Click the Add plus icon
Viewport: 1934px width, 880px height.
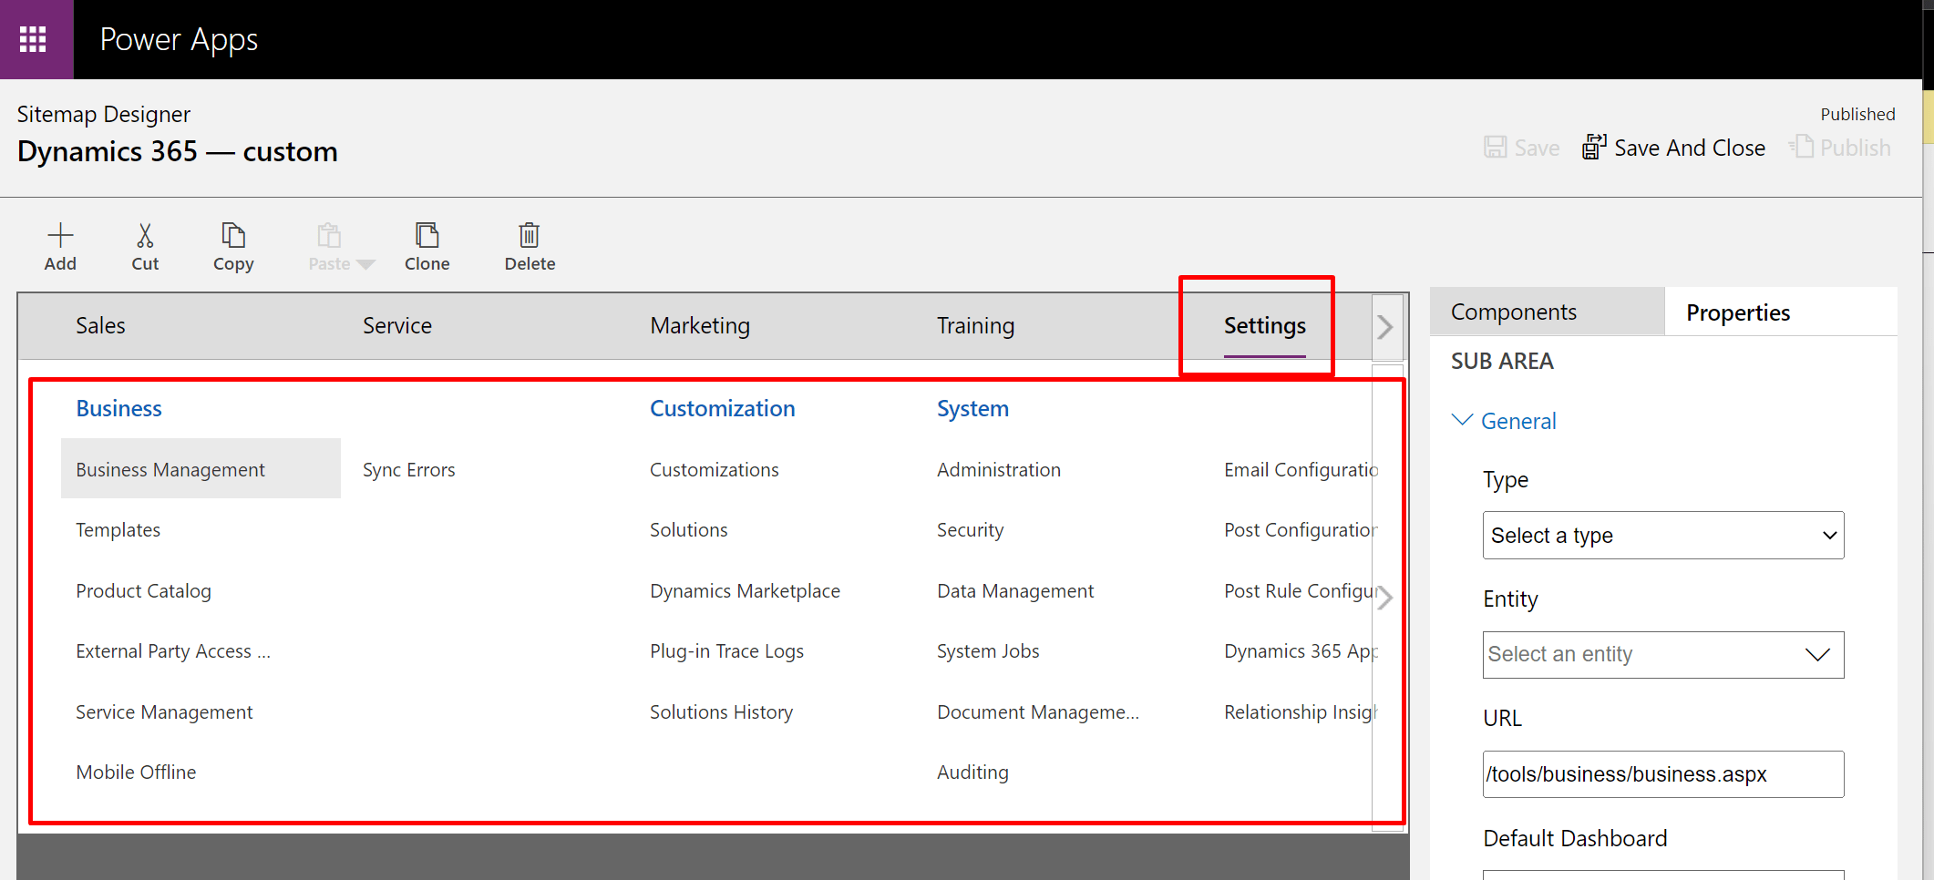point(60,235)
